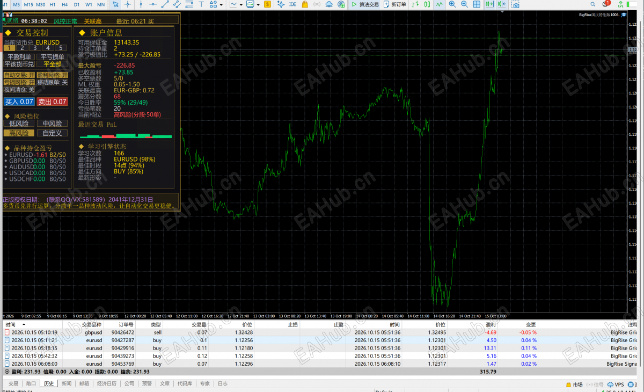
Task: Toggle 亏损网格 loss grid switch
Action: 19,82
